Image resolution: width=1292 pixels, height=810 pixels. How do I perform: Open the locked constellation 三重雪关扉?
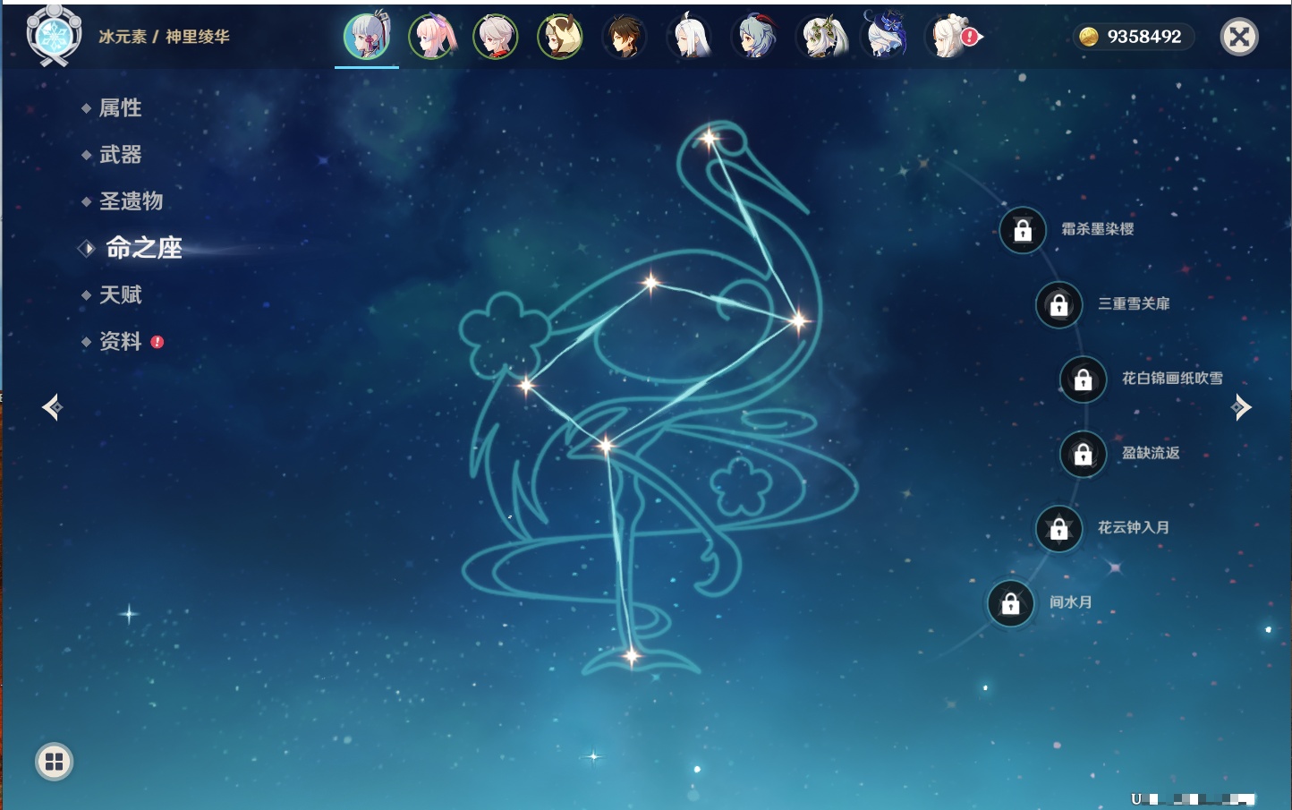pos(1059,304)
